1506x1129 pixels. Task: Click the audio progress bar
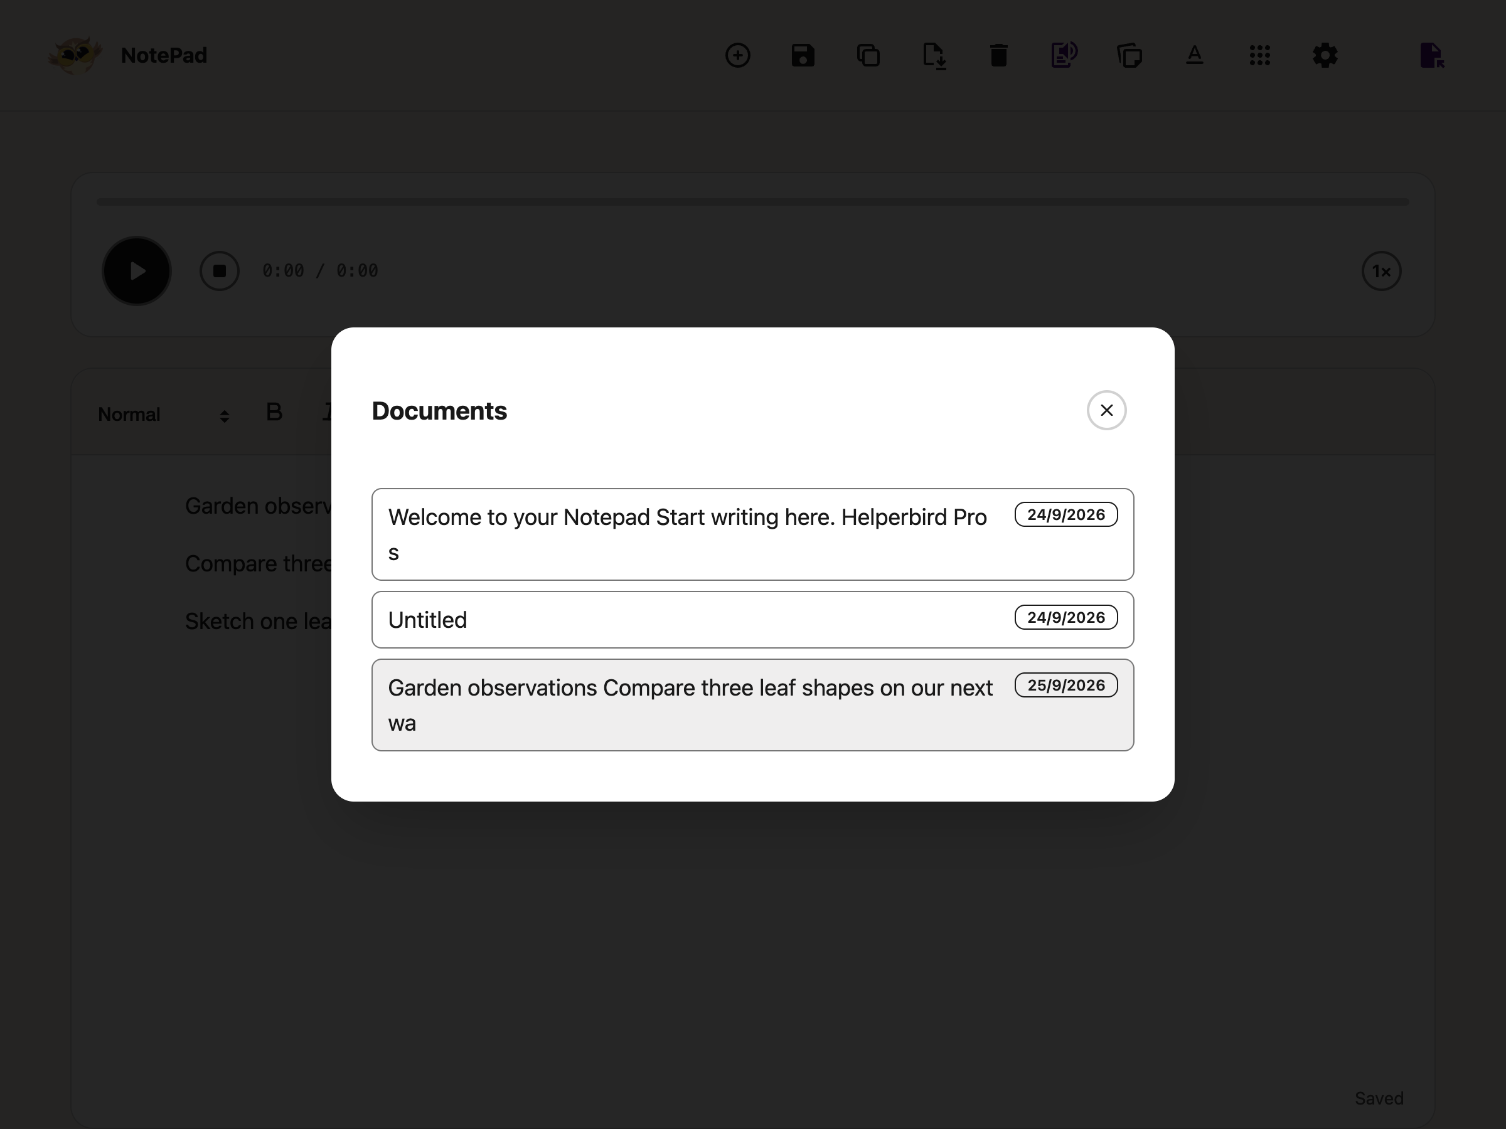click(752, 201)
